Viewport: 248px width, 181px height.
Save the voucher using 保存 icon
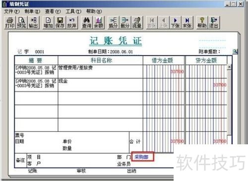[x=60, y=23]
